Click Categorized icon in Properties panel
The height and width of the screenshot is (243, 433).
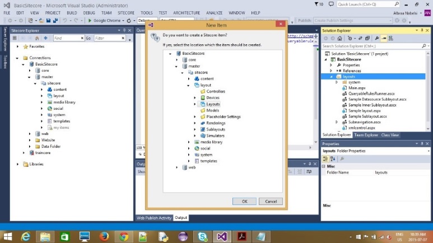325,159
